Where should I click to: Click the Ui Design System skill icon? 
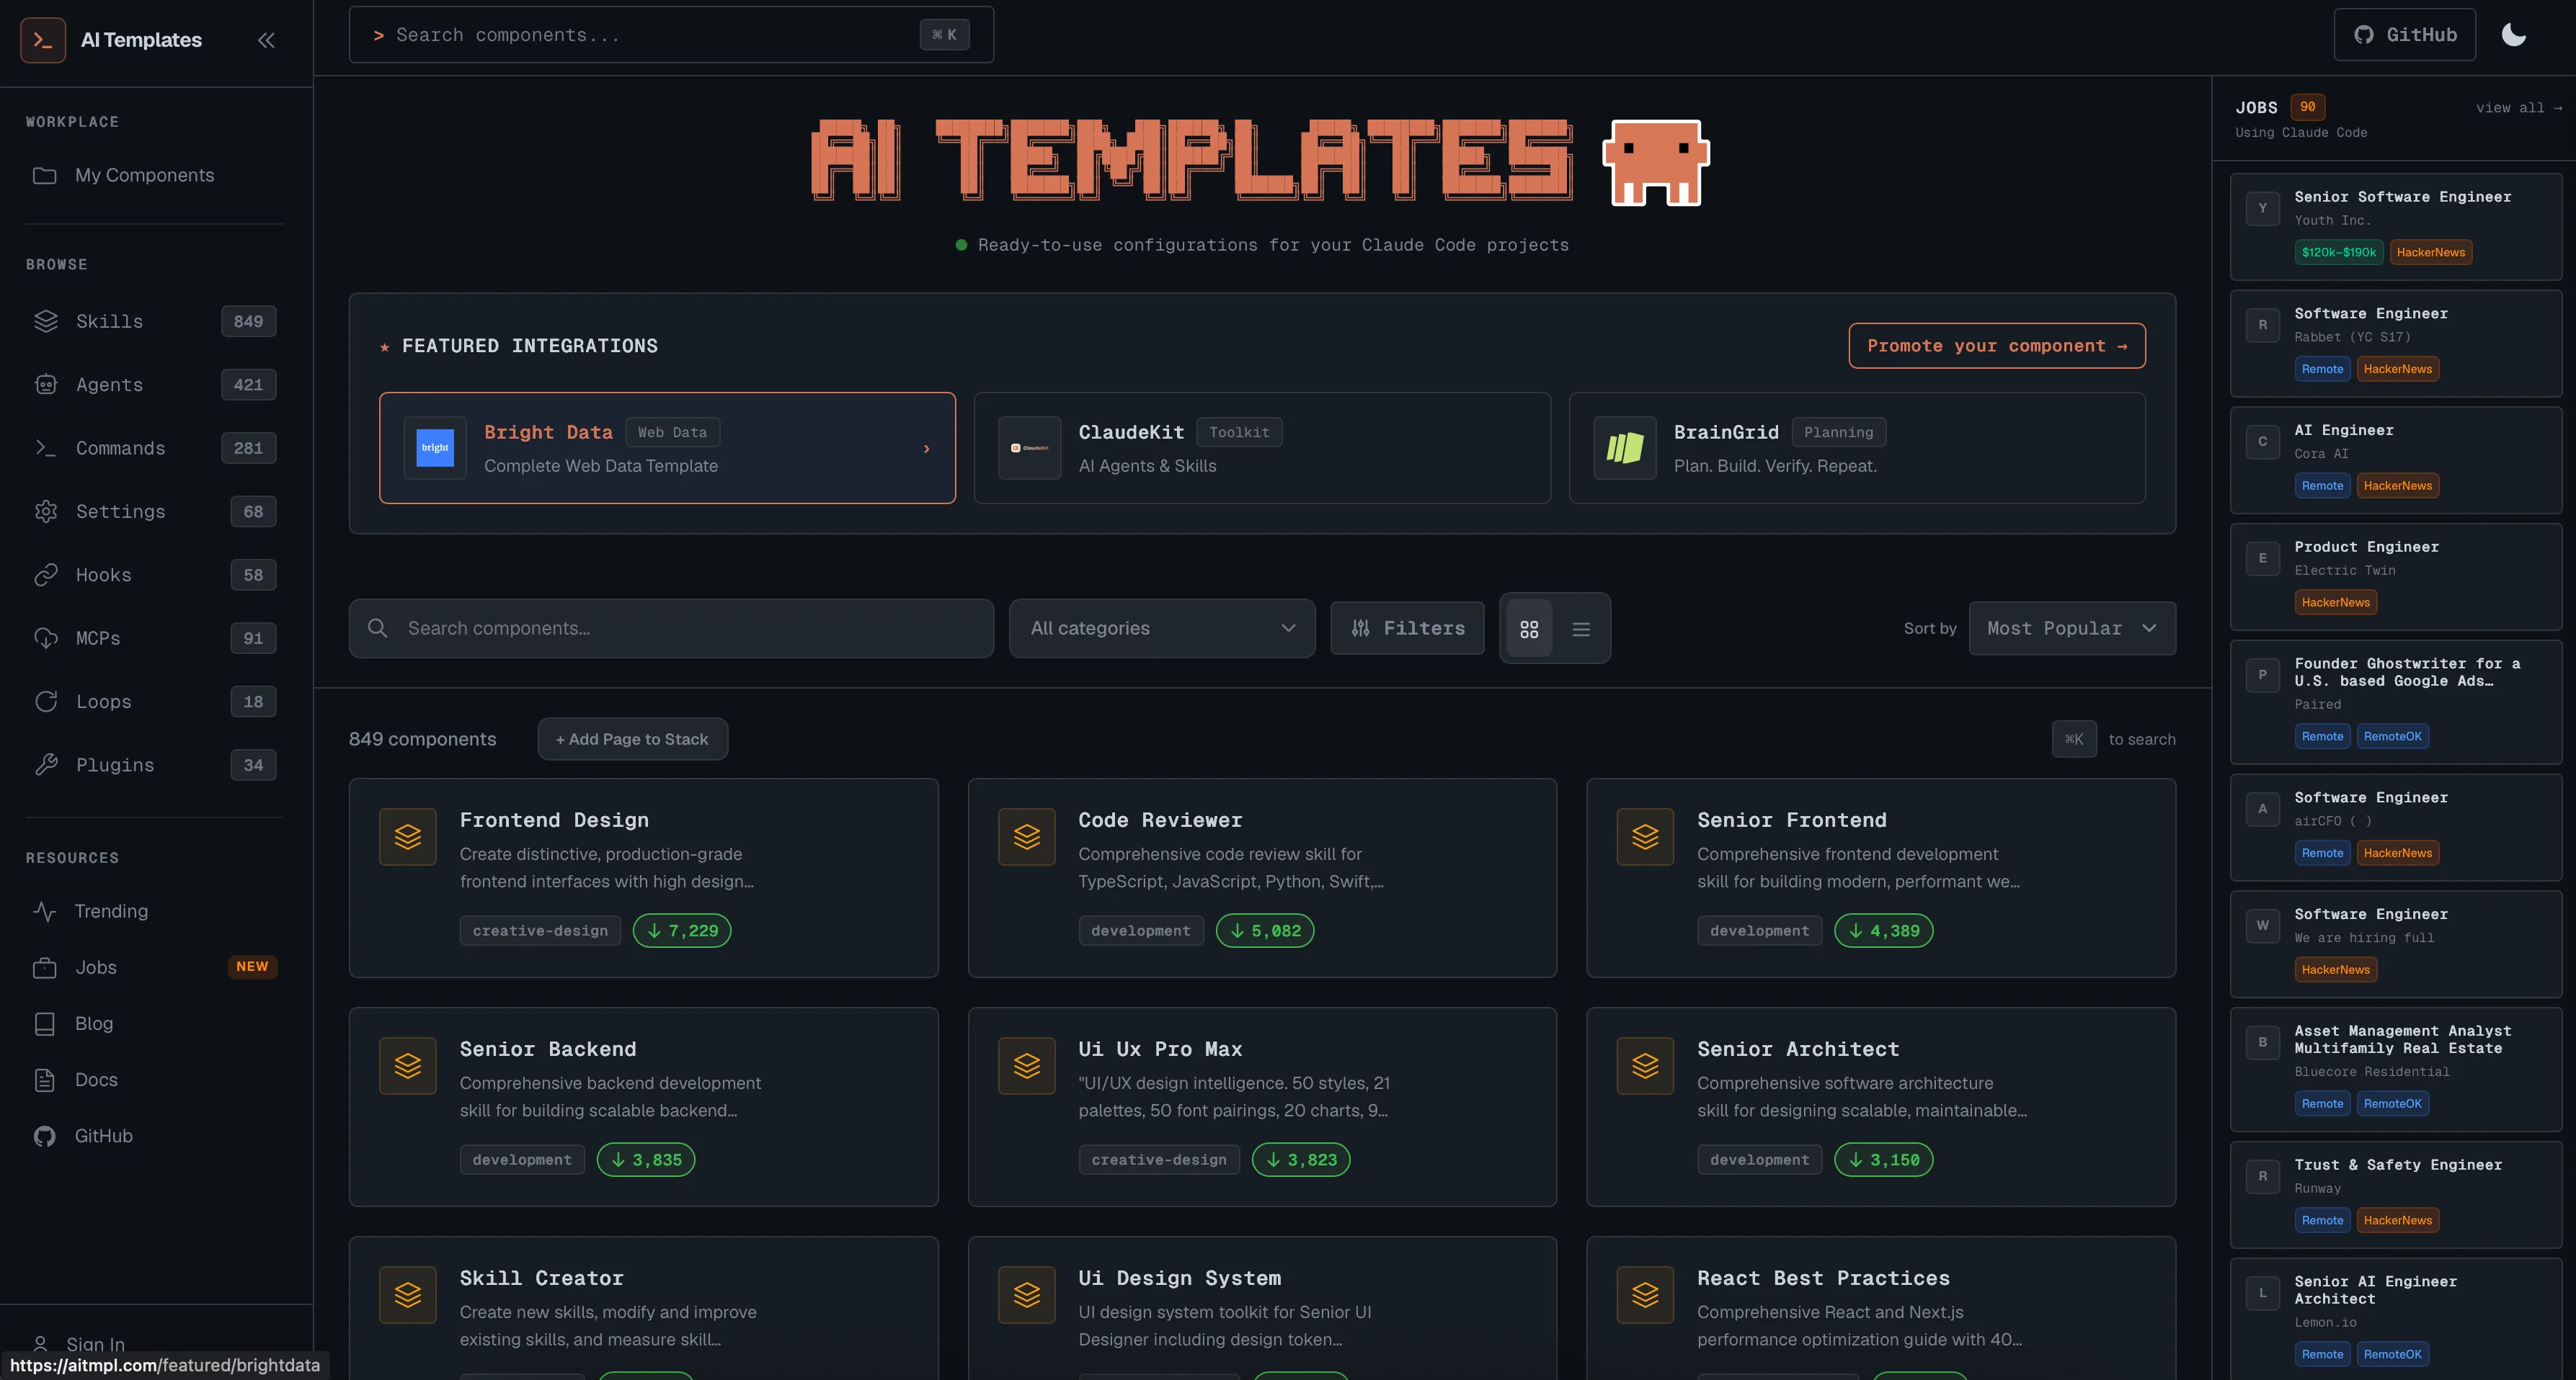pos(1027,1295)
